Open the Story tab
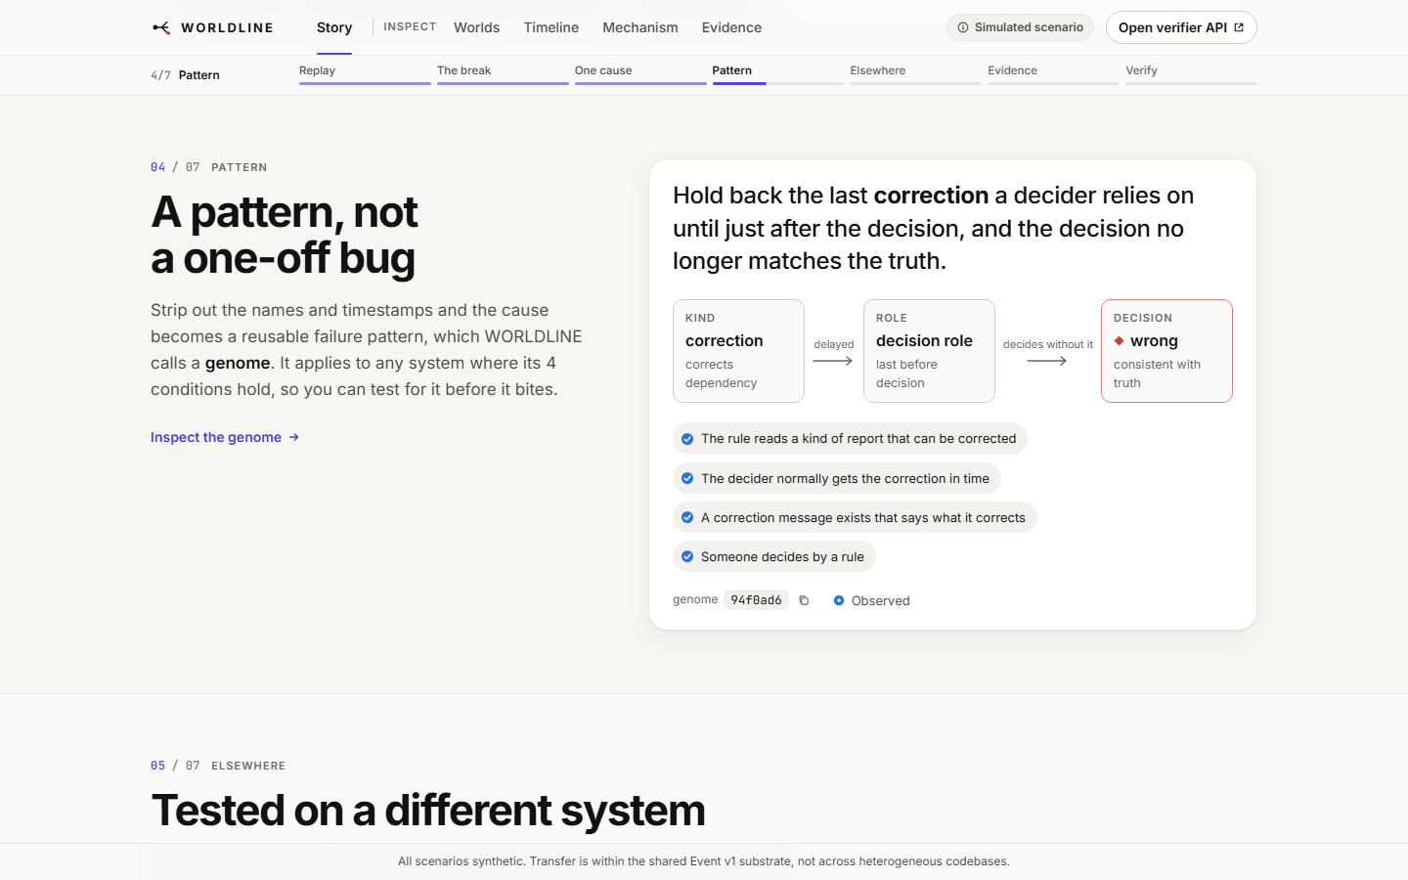This screenshot has height=880, width=1408. click(x=334, y=27)
